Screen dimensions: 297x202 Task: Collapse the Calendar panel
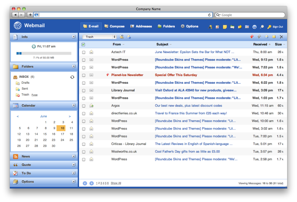[74, 105]
